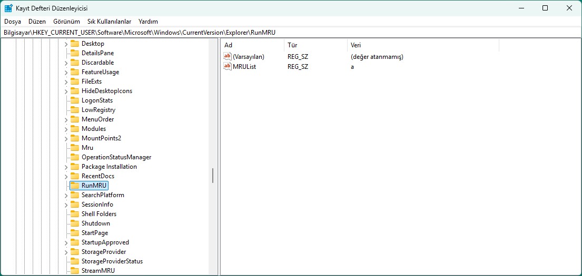Viewport: 582px width, 276px height.
Task: Click the registry path address bar
Action: point(291,33)
